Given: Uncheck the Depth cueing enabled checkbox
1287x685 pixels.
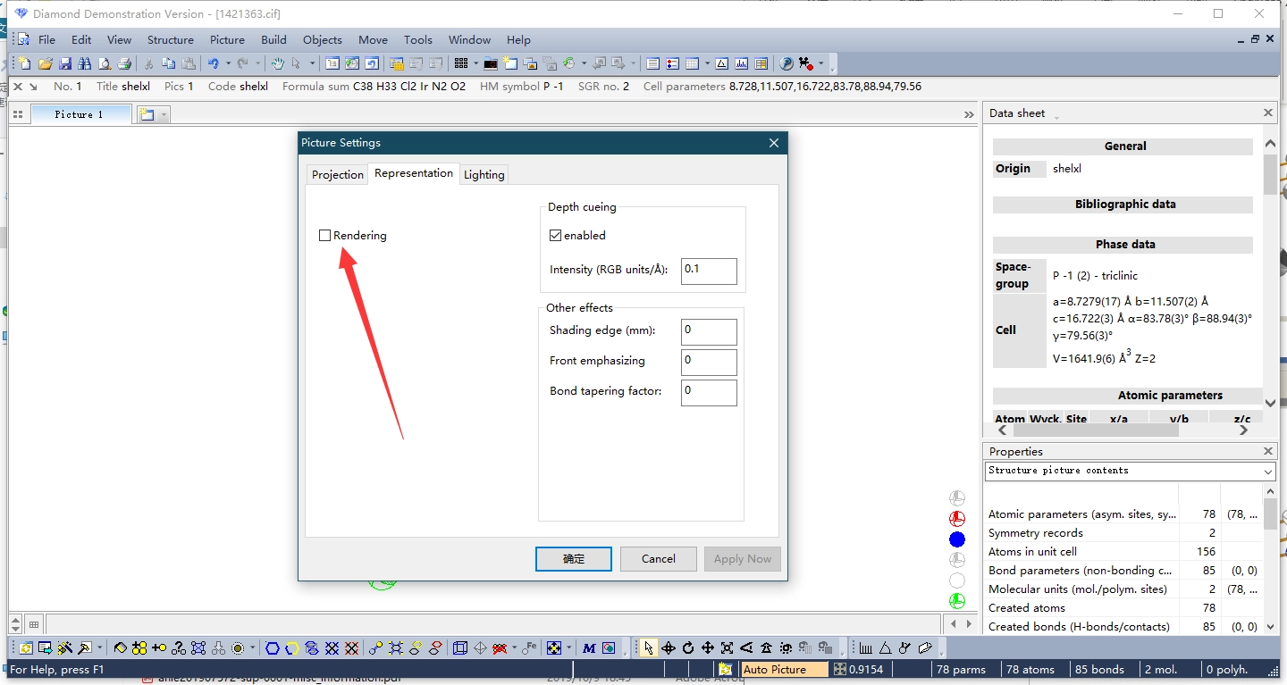Looking at the screenshot, I should click(x=555, y=236).
